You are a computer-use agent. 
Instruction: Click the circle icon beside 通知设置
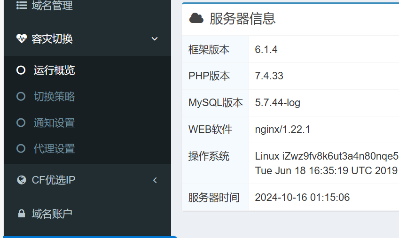(x=21, y=123)
